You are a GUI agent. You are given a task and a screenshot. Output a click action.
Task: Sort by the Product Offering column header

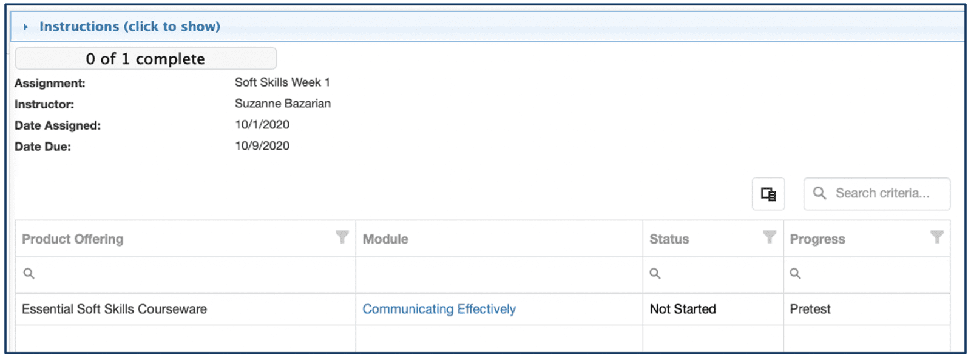click(73, 239)
